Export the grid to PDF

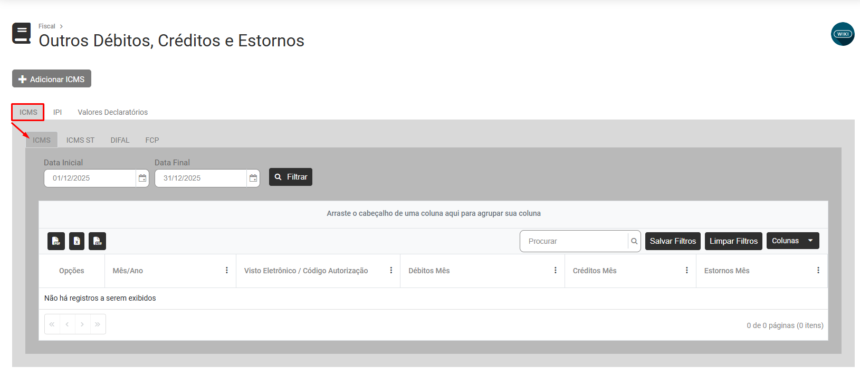click(56, 241)
